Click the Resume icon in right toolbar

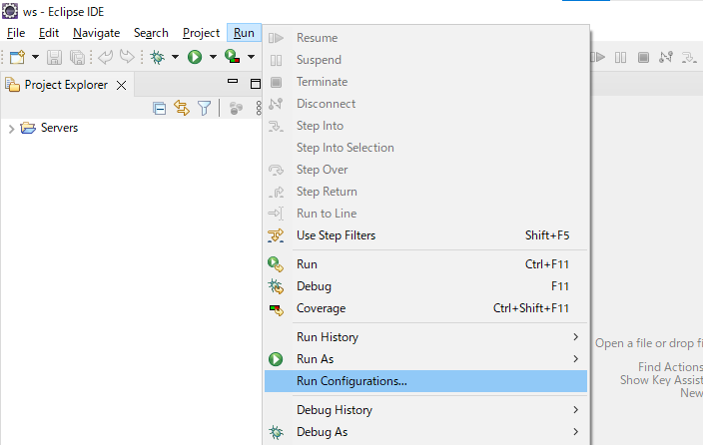point(598,57)
